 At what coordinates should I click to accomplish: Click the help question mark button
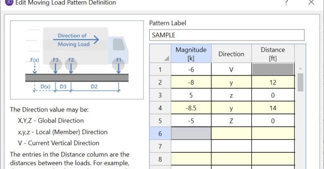click(x=287, y=2)
